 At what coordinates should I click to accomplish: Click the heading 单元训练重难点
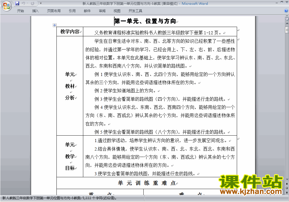[147, 183]
